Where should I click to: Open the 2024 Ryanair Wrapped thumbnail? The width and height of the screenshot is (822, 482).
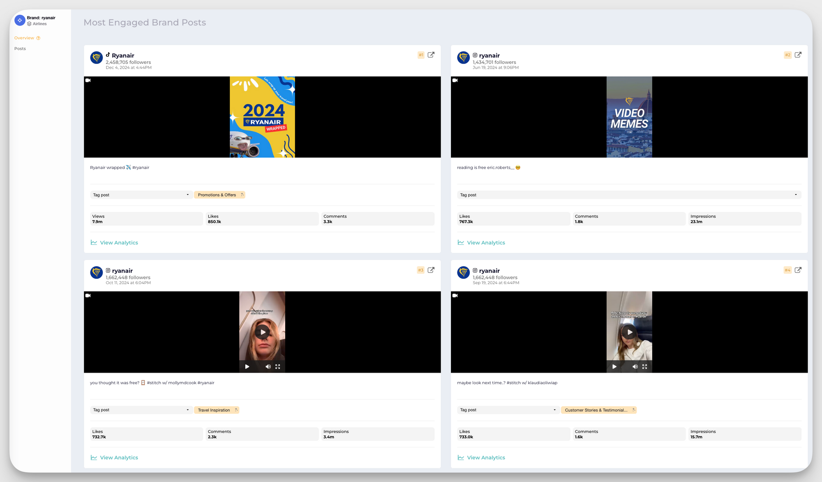(262, 117)
